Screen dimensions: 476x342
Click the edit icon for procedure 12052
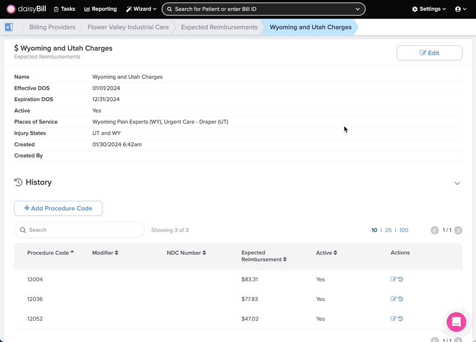(393, 319)
